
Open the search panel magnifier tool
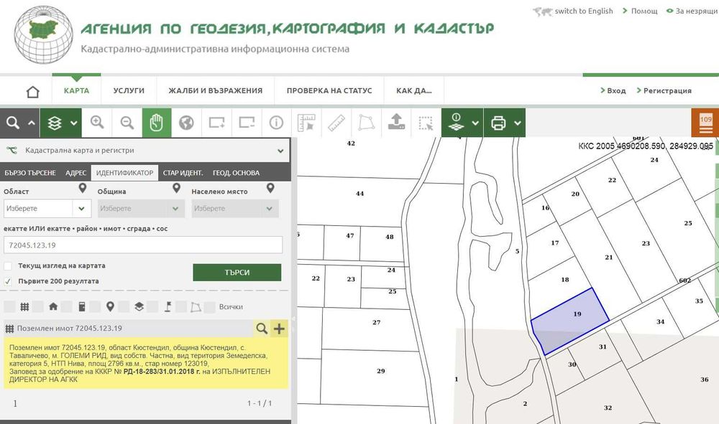(13, 123)
